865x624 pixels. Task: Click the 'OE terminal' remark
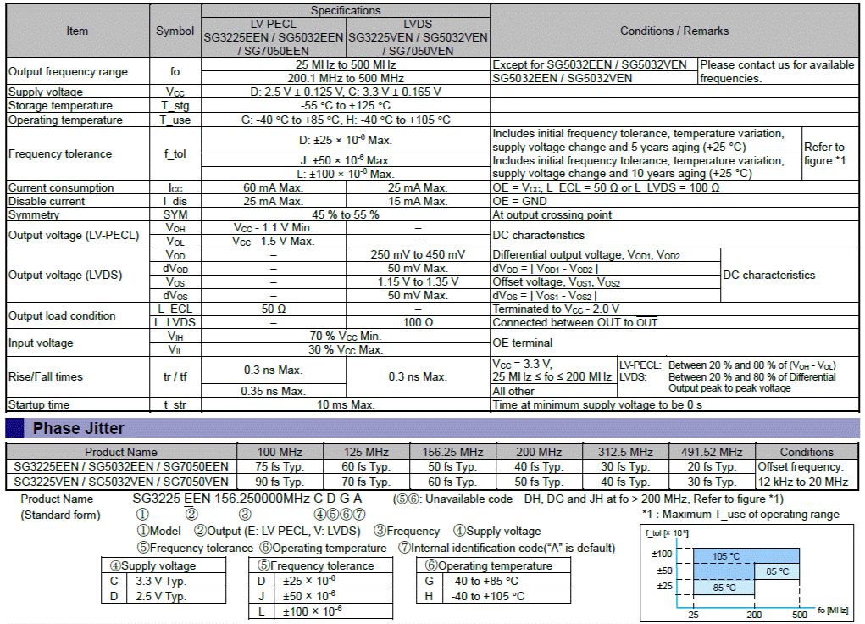(x=522, y=343)
